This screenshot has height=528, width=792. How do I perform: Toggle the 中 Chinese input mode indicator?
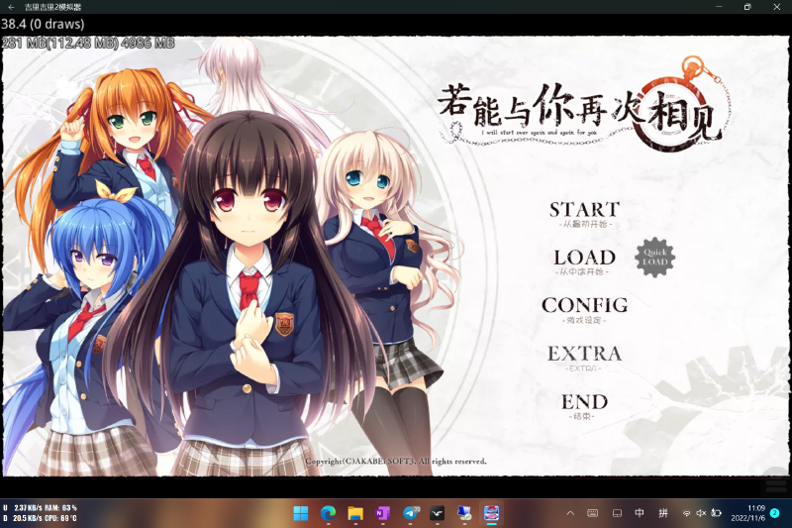[640, 513]
